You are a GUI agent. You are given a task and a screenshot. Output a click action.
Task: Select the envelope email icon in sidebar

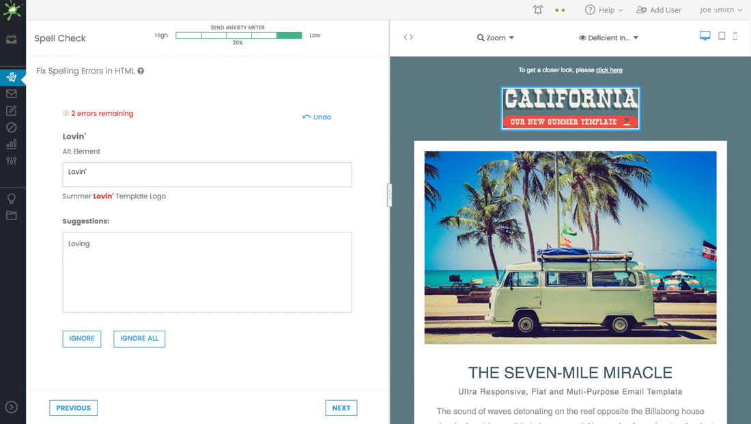pyautogui.click(x=12, y=93)
